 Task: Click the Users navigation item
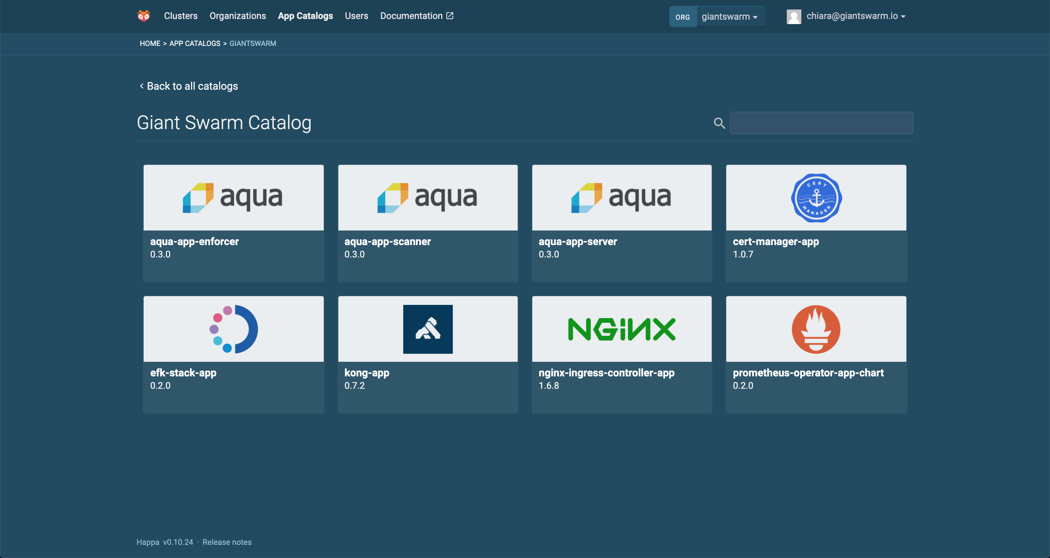coord(356,15)
